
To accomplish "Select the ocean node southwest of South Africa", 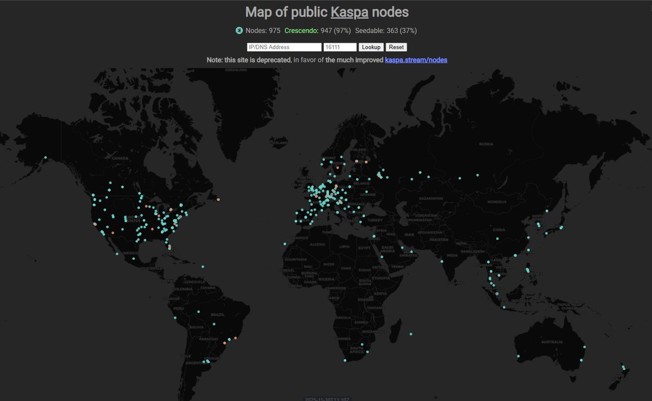I will tap(345, 360).
